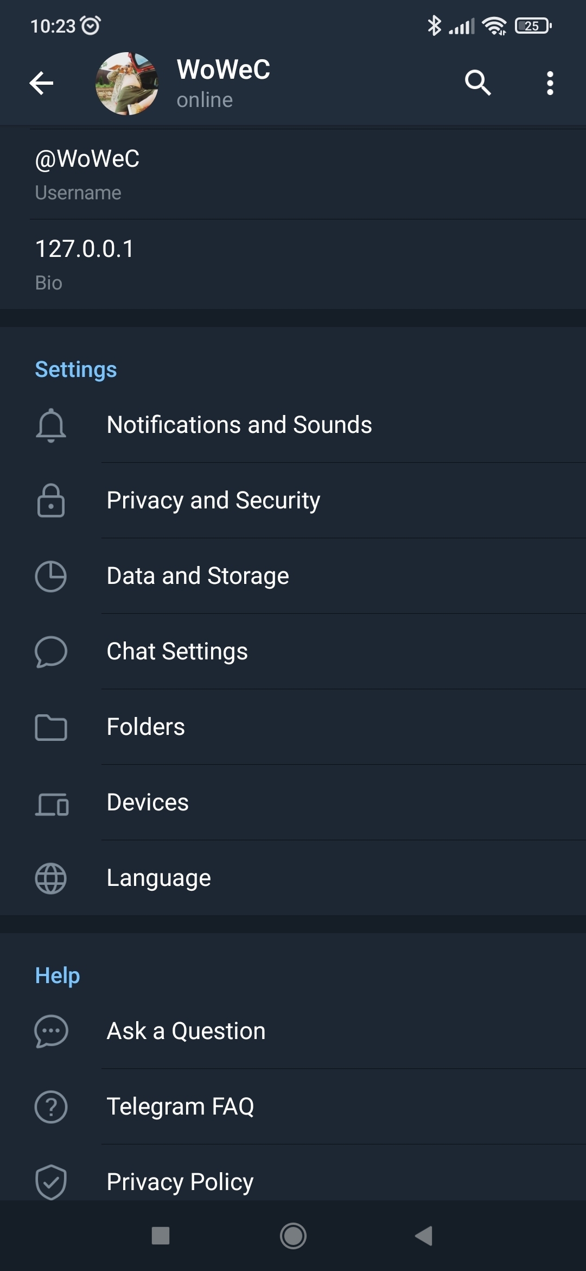
Task: Tap the Devices icon
Action: (52, 803)
